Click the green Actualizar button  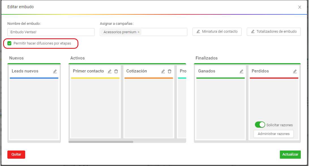(x=290, y=154)
